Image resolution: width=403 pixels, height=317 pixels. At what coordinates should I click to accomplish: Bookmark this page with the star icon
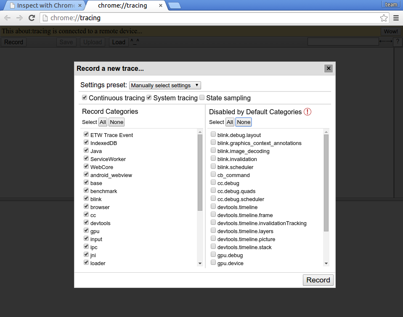384,18
